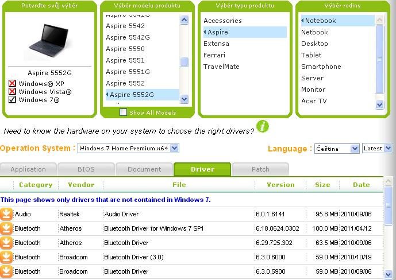Click driver table scroll up arrow
Viewport: 396px width, 280px height.
coord(388,181)
